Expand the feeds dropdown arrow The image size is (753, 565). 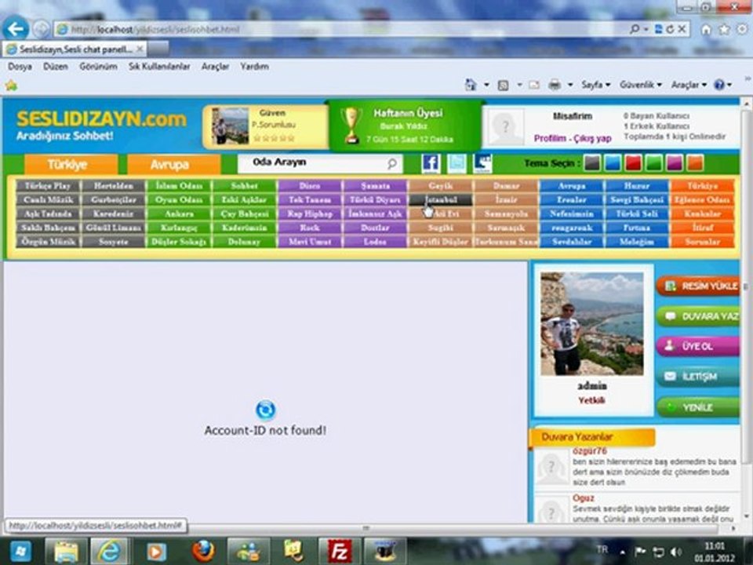pyautogui.click(x=519, y=85)
